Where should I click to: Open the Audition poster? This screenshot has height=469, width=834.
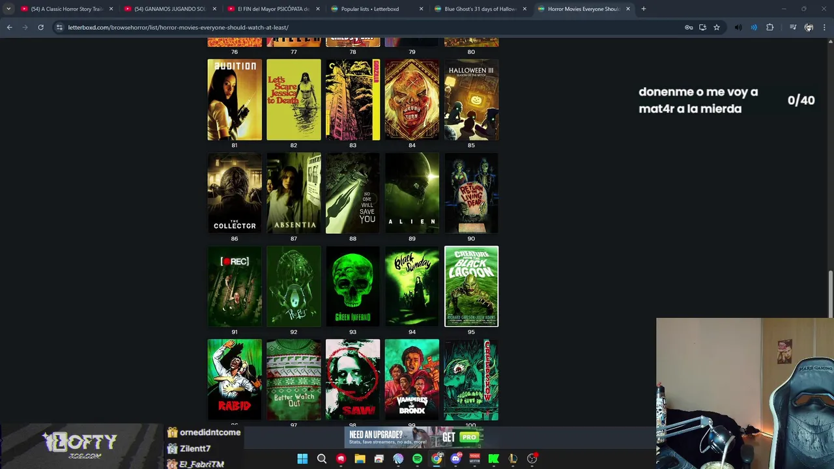click(235, 100)
